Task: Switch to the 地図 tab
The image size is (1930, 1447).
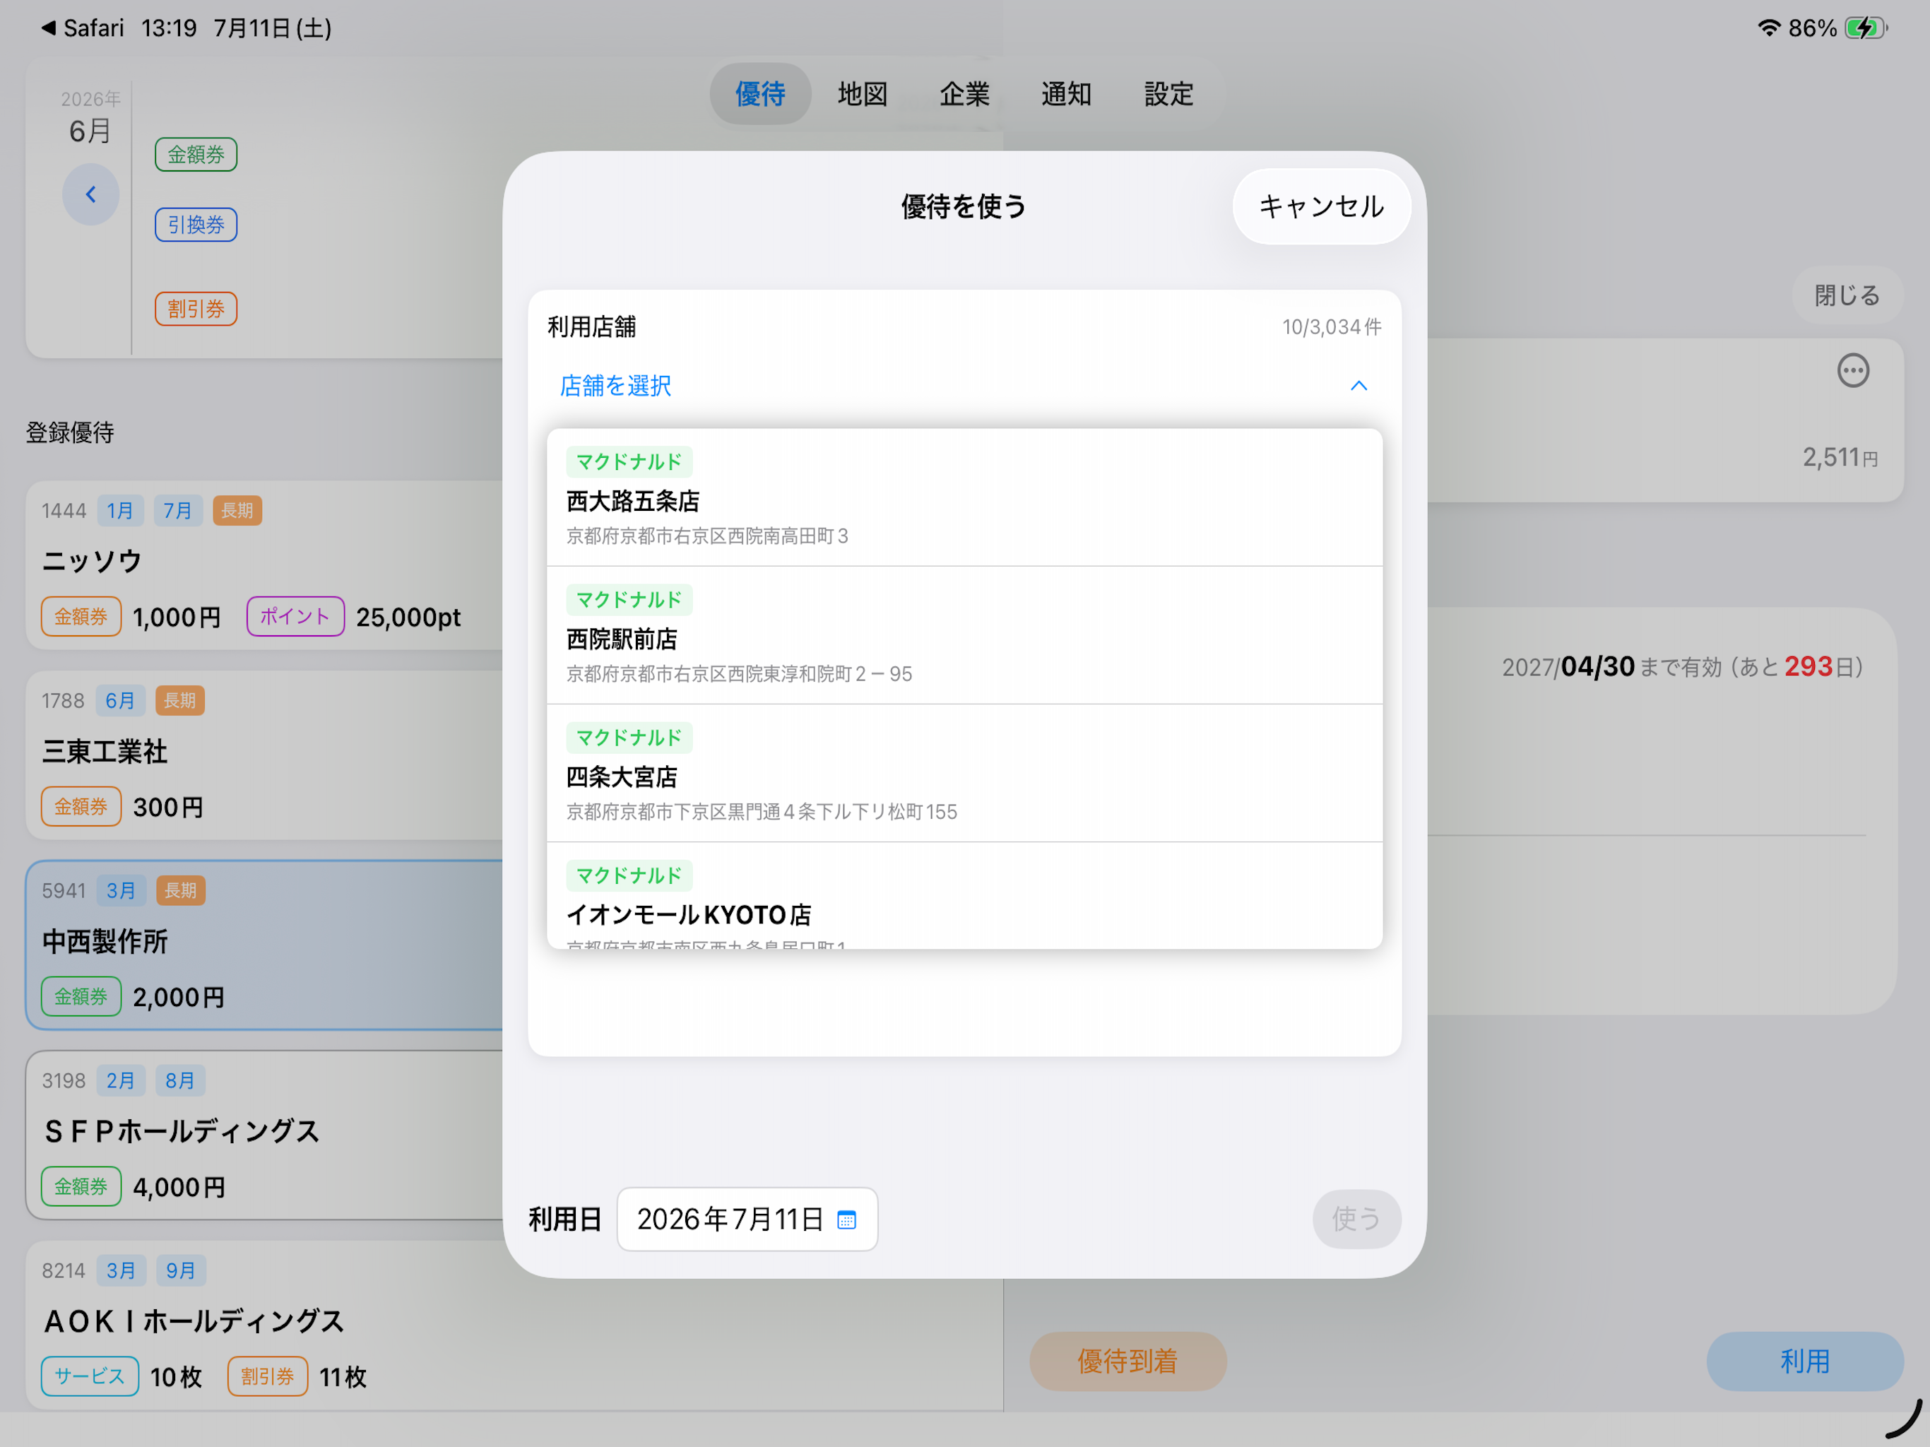Action: pyautogui.click(x=862, y=93)
